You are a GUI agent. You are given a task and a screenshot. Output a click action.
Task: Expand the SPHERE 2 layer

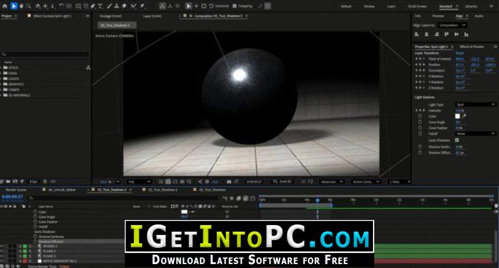pyautogui.click(x=20, y=247)
